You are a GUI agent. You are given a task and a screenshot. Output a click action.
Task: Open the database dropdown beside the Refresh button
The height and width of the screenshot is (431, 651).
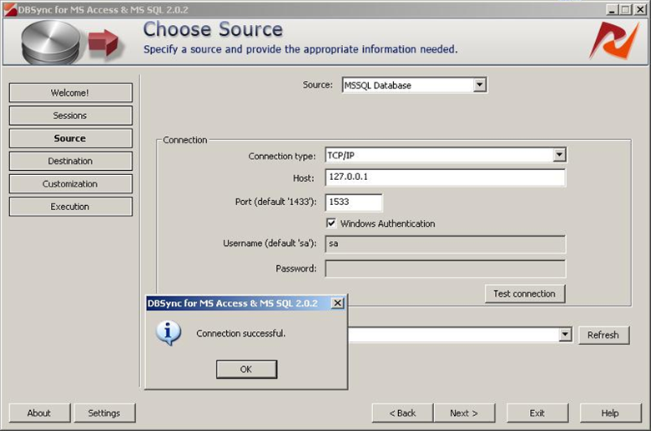click(565, 334)
